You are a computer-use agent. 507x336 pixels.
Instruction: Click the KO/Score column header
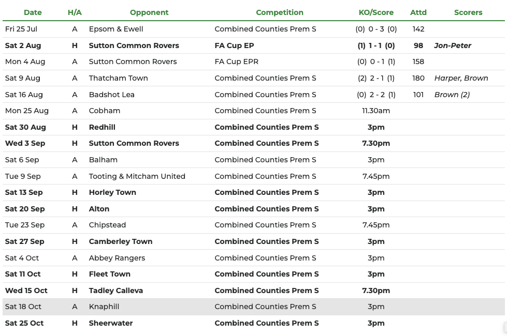pyautogui.click(x=376, y=12)
